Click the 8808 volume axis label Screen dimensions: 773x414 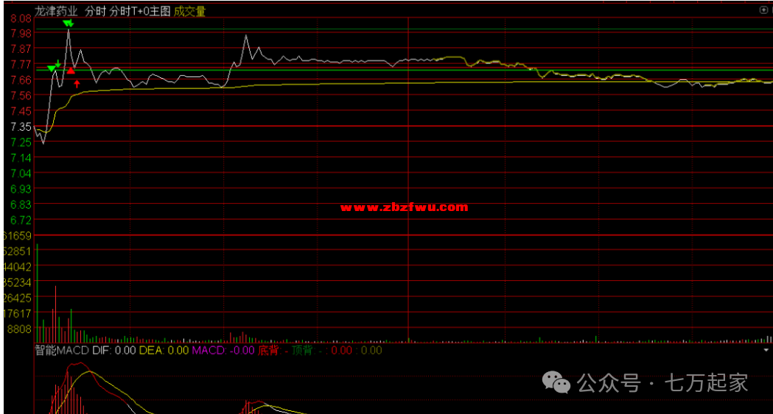[19, 329]
